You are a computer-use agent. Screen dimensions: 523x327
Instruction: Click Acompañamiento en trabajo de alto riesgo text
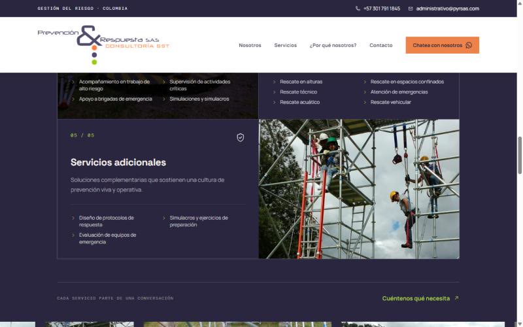click(x=114, y=85)
